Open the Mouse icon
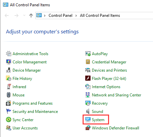This screenshot has height=137, width=153. [x=9, y=95]
